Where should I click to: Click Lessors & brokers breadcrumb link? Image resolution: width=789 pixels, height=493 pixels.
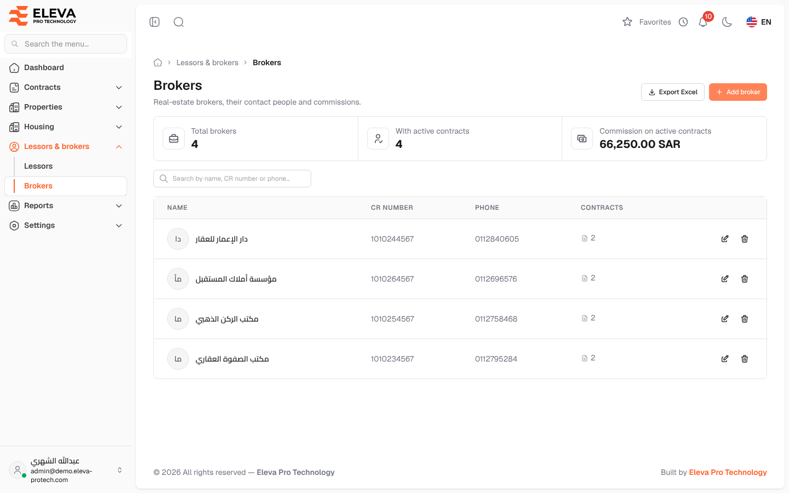coord(207,62)
